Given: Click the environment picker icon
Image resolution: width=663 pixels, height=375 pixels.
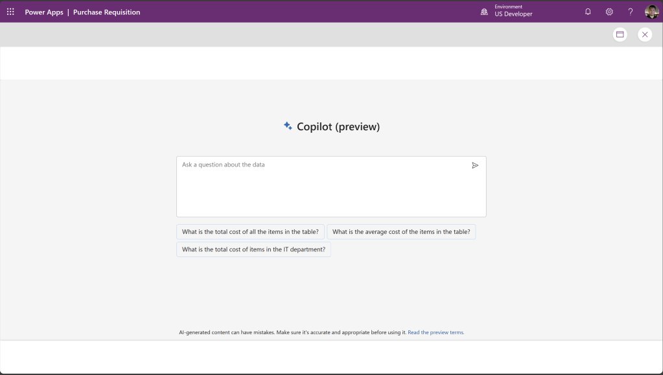Looking at the screenshot, I should [x=484, y=12].
